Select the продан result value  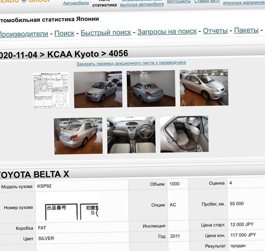pyautogui.click(x=238, y=245)
